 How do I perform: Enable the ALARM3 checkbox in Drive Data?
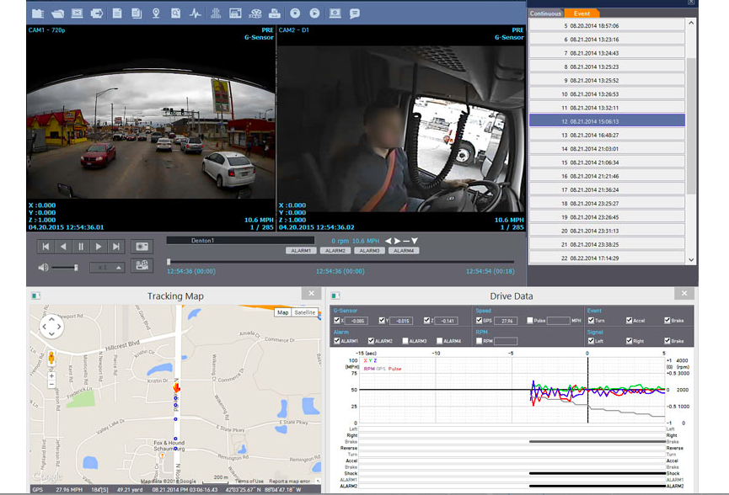pos(407,341)
